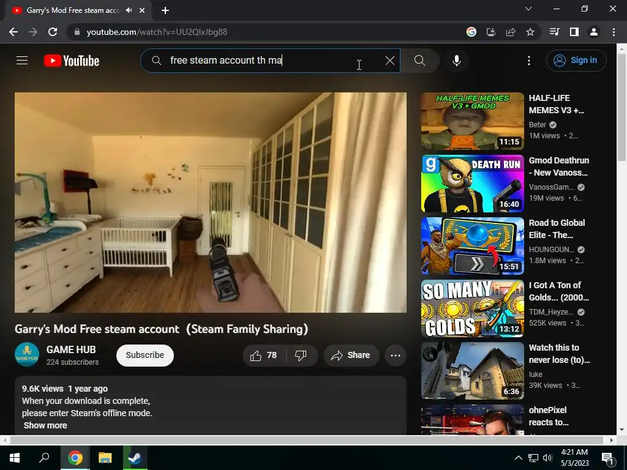627x470 pixels.
Task: Click Google icon in address bar
Action: [x=471, y=32]
